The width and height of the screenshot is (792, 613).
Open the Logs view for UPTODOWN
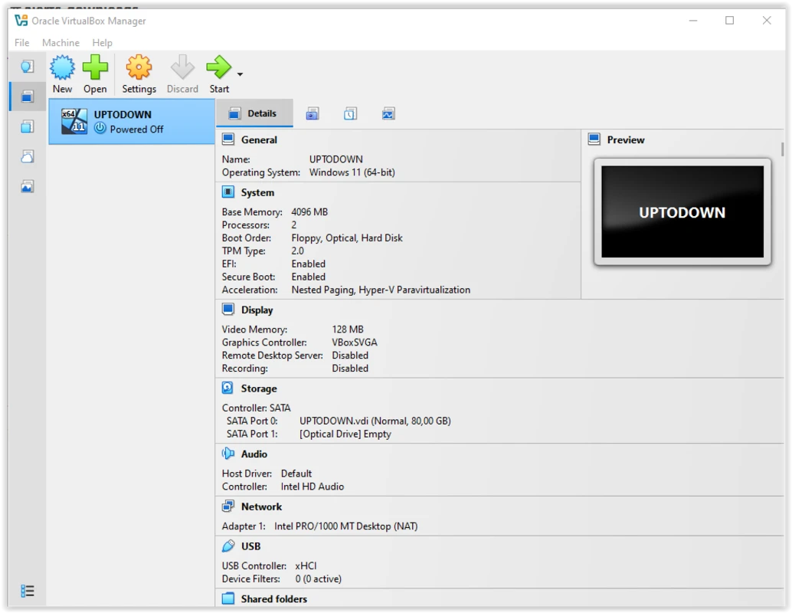[350, 113]
